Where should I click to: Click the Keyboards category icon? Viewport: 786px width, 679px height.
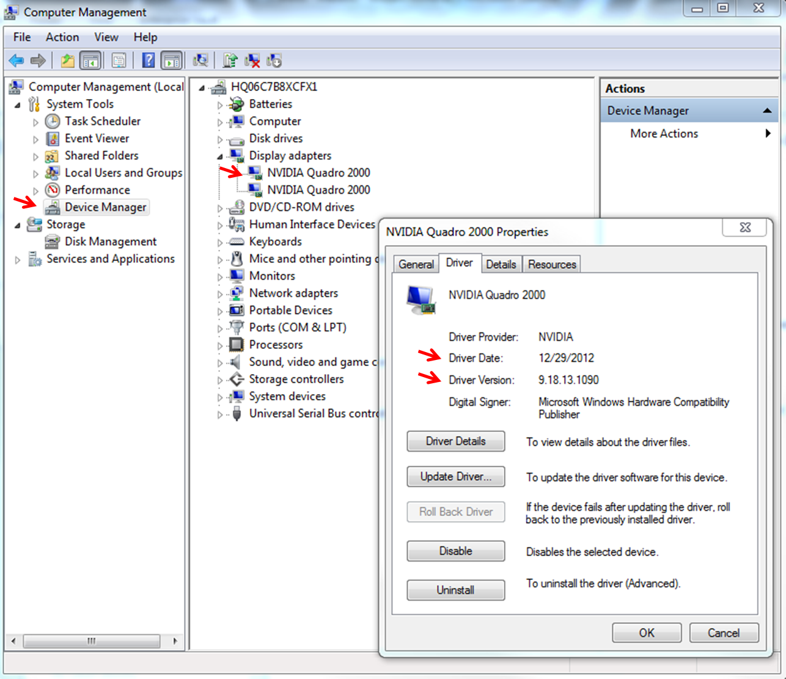(x=237, y=241)
